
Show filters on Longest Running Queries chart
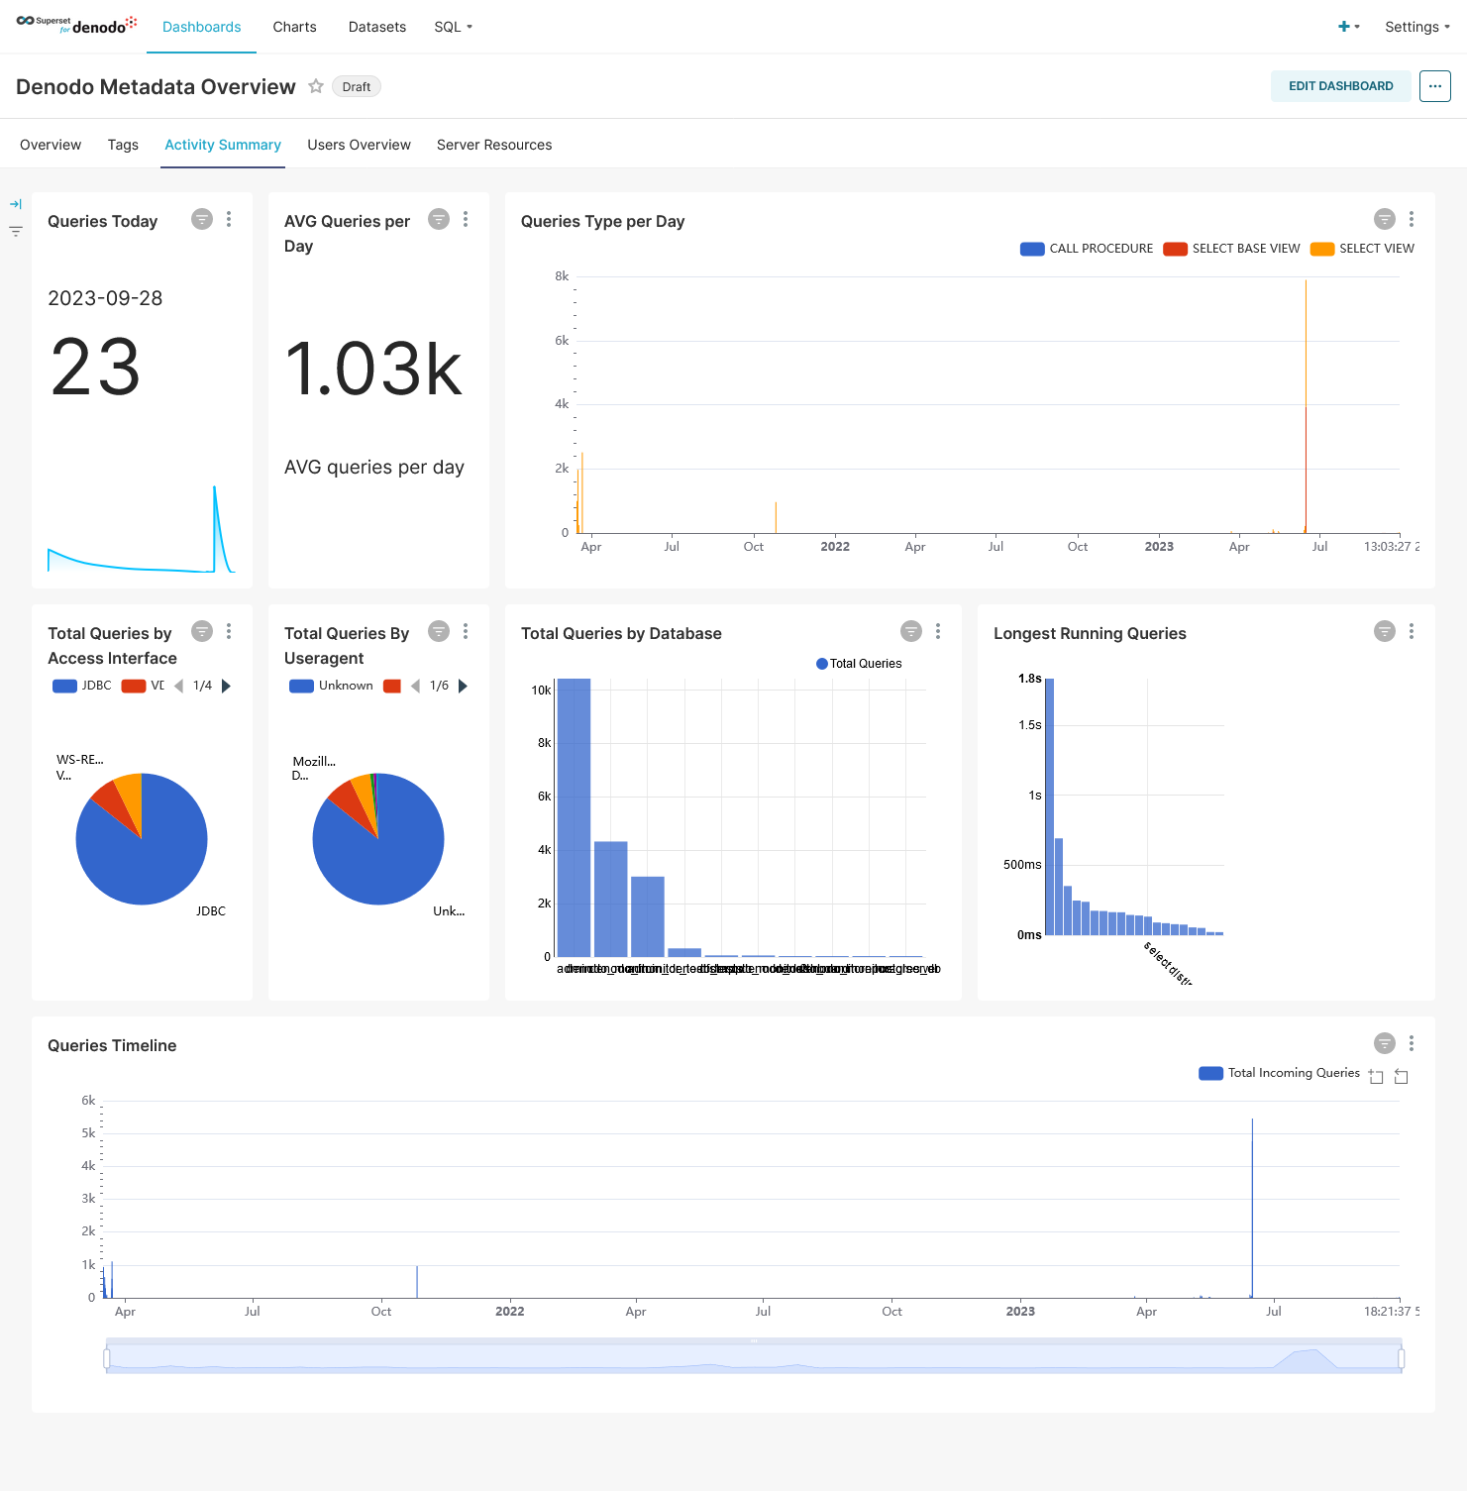pos(1385,631)
